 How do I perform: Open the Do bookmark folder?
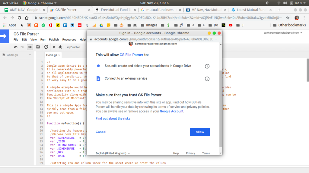pos(213,25)
